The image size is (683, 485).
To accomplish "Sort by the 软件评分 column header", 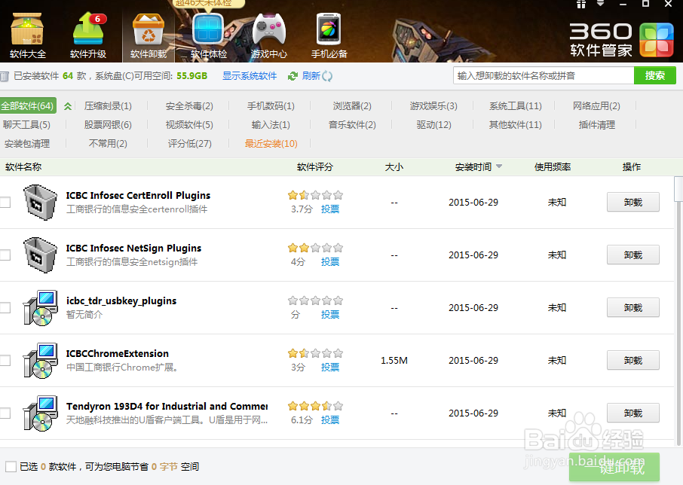I will [x=314, y=167].
